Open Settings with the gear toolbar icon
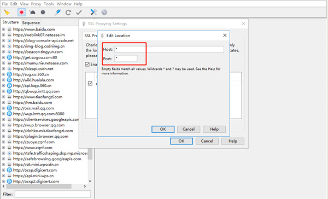This screenshot has width=328, height=199. click(x=104, y=13)
